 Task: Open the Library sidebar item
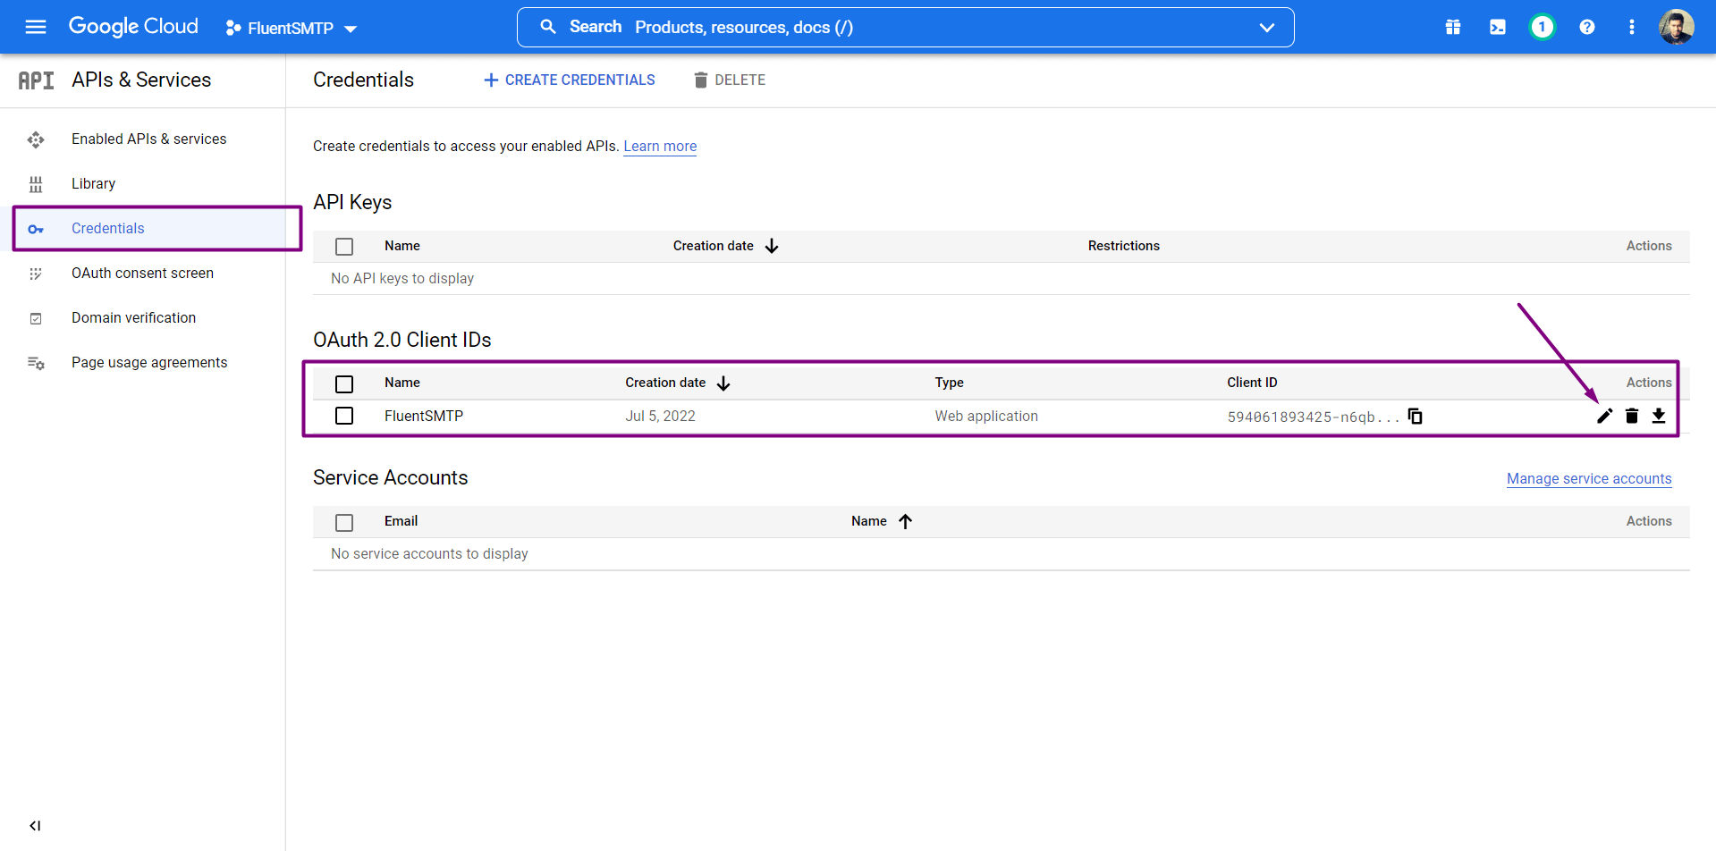(94, 183)
